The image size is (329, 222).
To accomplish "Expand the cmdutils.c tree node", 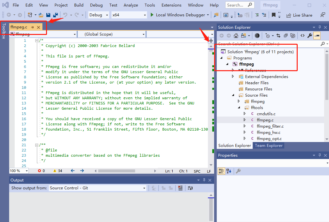I will 245,114.
